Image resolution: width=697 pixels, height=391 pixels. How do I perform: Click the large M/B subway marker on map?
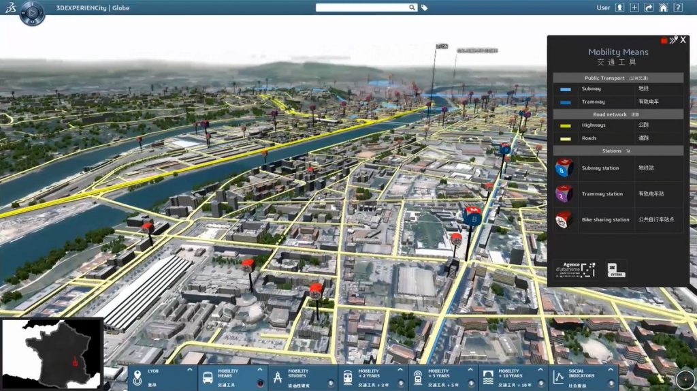472,215
